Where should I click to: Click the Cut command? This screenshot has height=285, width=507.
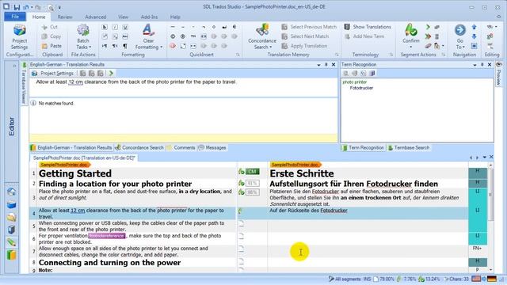coord(49,27)
